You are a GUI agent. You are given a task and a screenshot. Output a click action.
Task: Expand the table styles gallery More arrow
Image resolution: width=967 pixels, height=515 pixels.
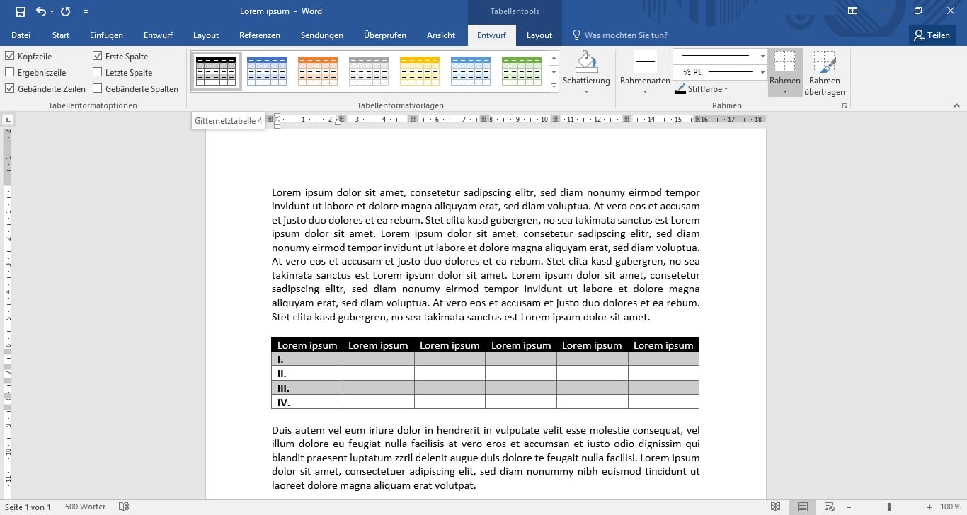[x=554, y=86]
